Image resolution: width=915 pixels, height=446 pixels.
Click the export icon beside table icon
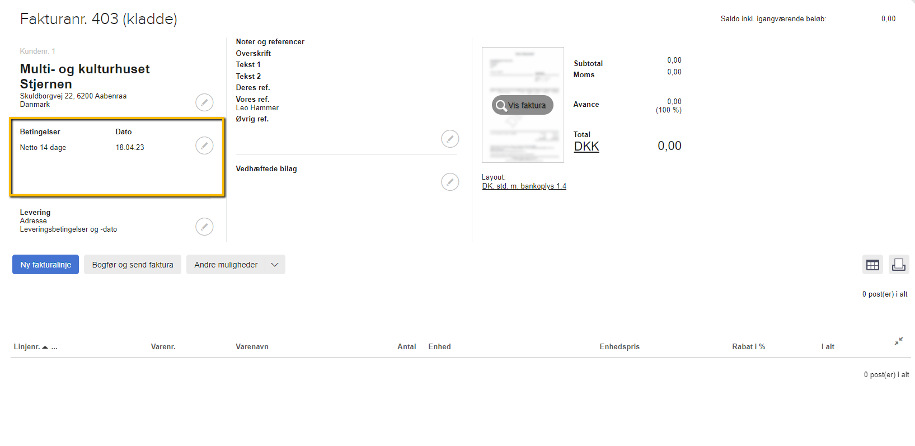(899, 265)
